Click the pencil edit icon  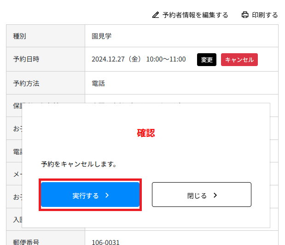pos(156,15)
